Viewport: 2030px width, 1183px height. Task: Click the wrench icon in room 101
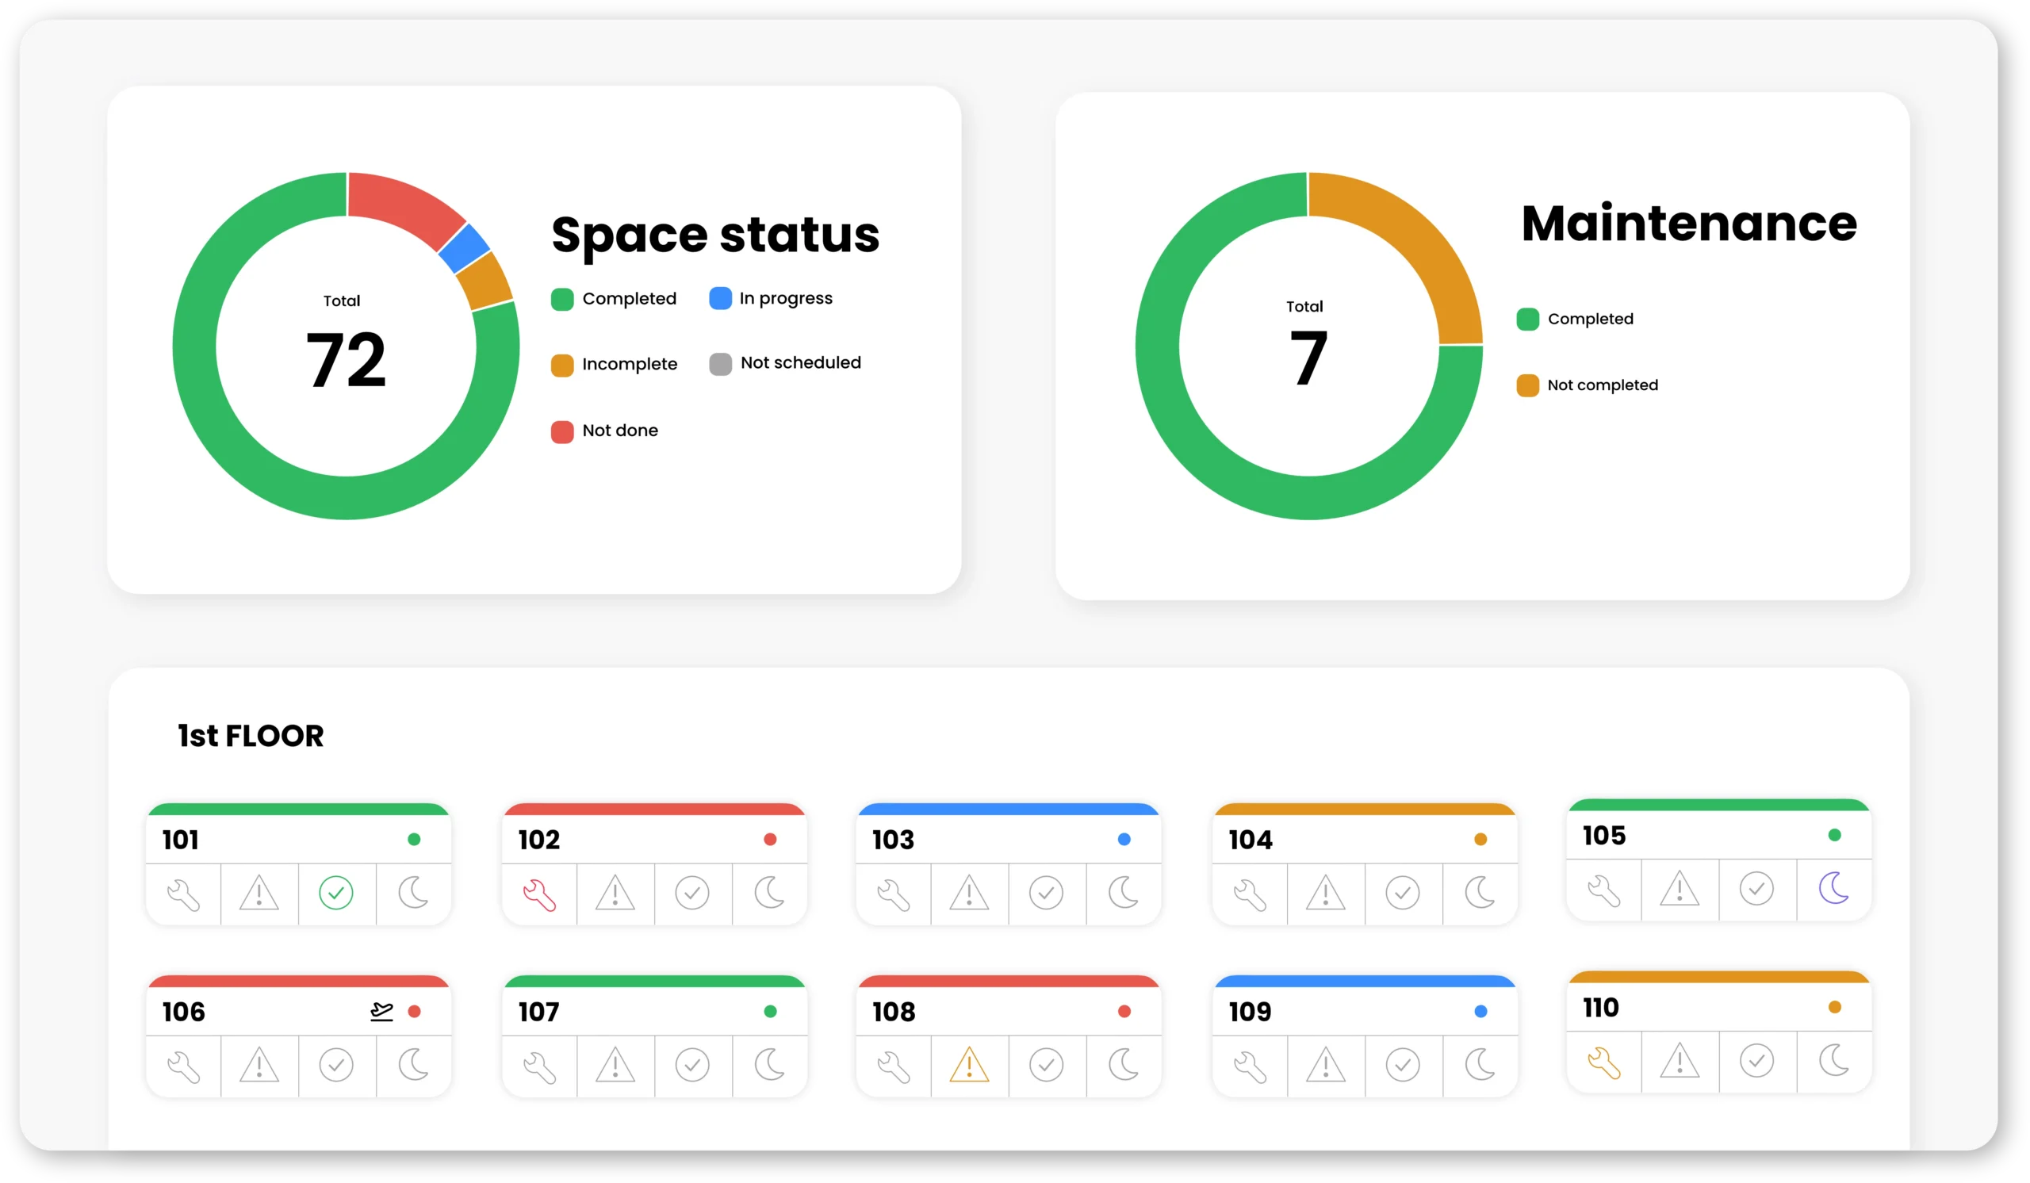tap(183, 894)
